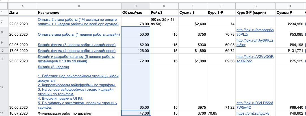Screen dimensions: 306x116
Task: Select date cell 22.05.2020
Action: tap(22, 22)
